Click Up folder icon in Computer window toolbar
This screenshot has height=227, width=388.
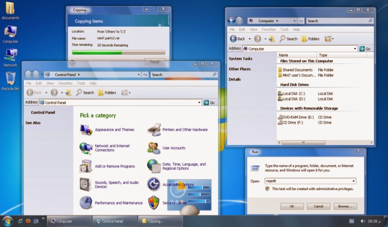pyautogui.click(x=272, y=39)
